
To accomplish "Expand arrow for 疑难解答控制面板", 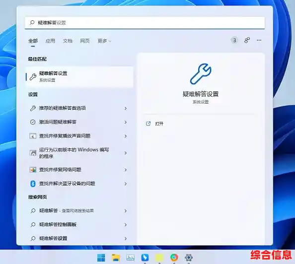I will (126, 225).
